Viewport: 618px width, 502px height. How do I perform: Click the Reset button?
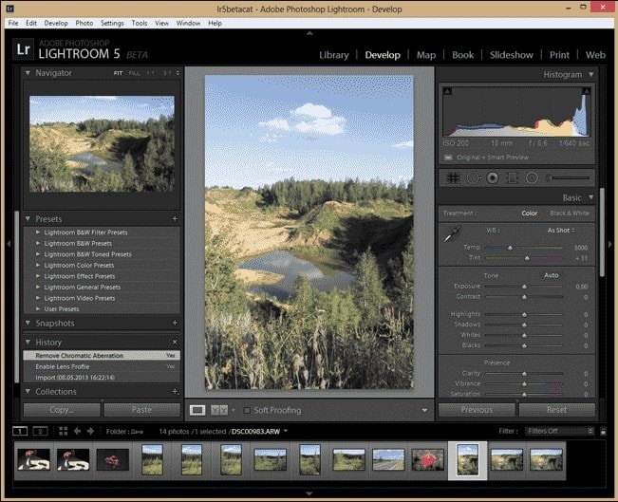coord(557,410)
